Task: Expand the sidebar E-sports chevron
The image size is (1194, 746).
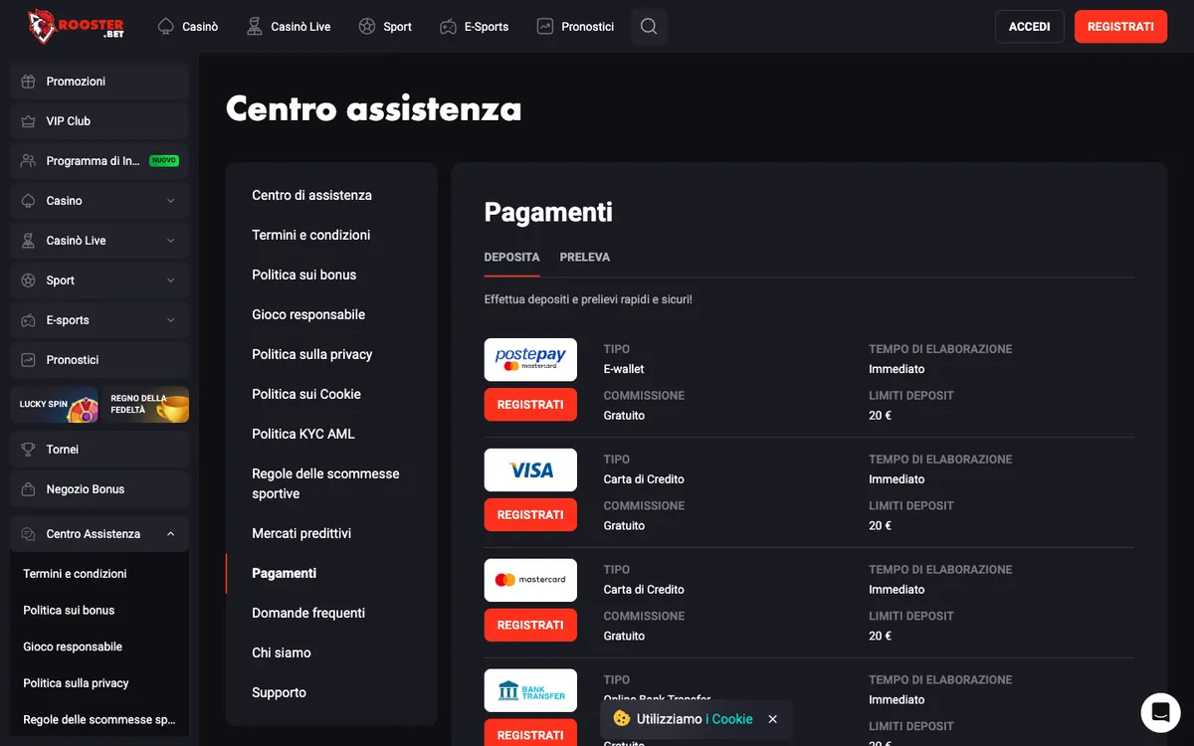Action: coord(171,320)
